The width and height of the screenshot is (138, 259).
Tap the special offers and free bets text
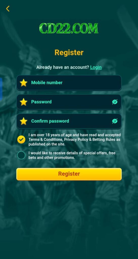pyautogui.click(x=72, y=155)
